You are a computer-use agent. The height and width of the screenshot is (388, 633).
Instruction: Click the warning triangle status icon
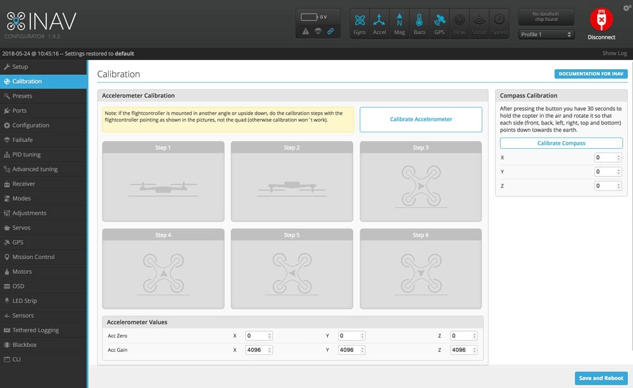click(306, 31)
